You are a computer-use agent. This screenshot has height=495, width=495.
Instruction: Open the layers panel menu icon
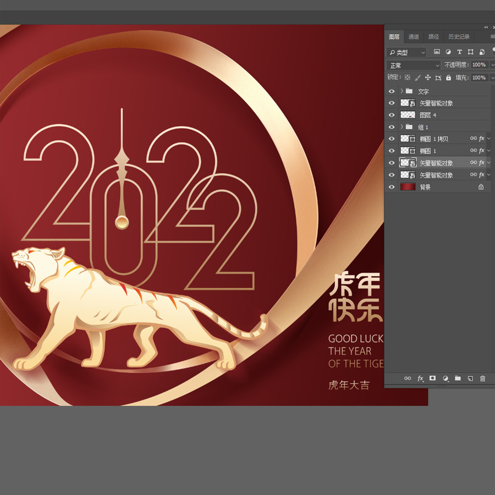[x=493, y=37]
